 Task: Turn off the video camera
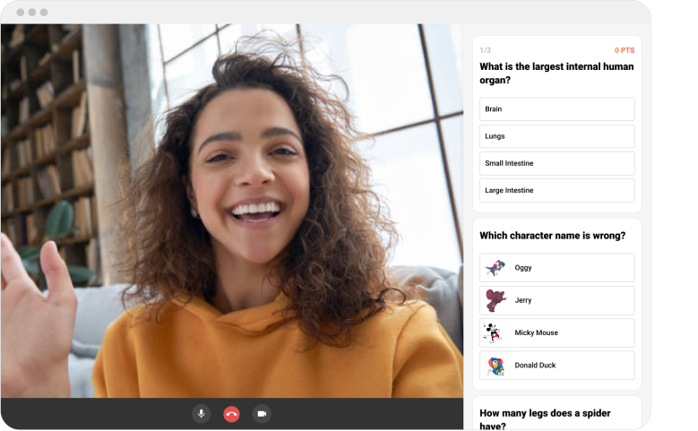(262, 413)
